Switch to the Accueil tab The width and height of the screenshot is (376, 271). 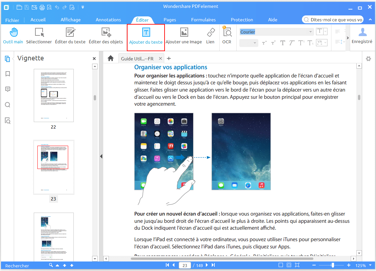click(x=38, y=20)
